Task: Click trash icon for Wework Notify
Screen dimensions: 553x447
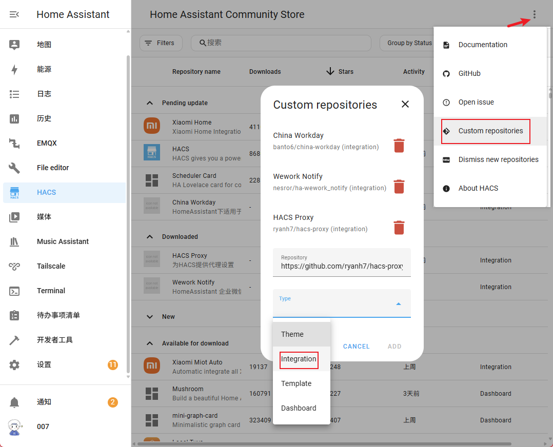Action: pos(399,187)
